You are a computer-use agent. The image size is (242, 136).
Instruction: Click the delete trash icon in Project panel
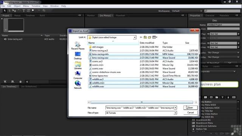[x=20, y=82]
